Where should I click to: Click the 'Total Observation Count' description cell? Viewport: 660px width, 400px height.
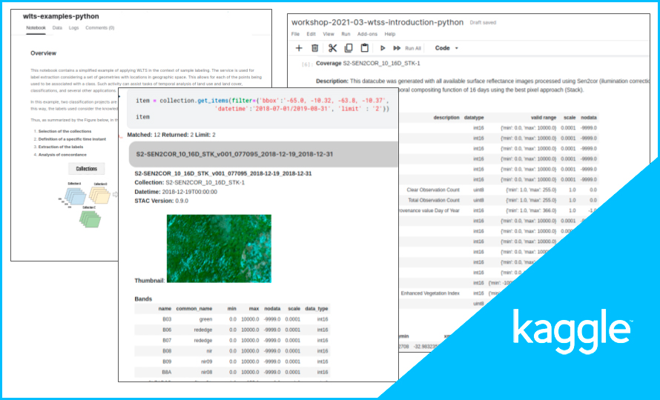434,200
